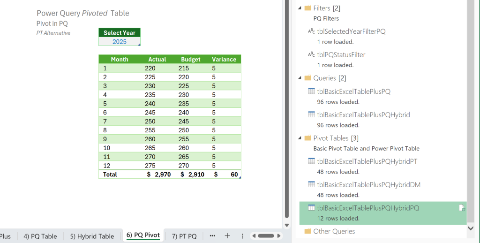The width and height of the screenshot is (480, 243).
Task: Click the Pivot Tables folder icon
Action: pos(307,138)
